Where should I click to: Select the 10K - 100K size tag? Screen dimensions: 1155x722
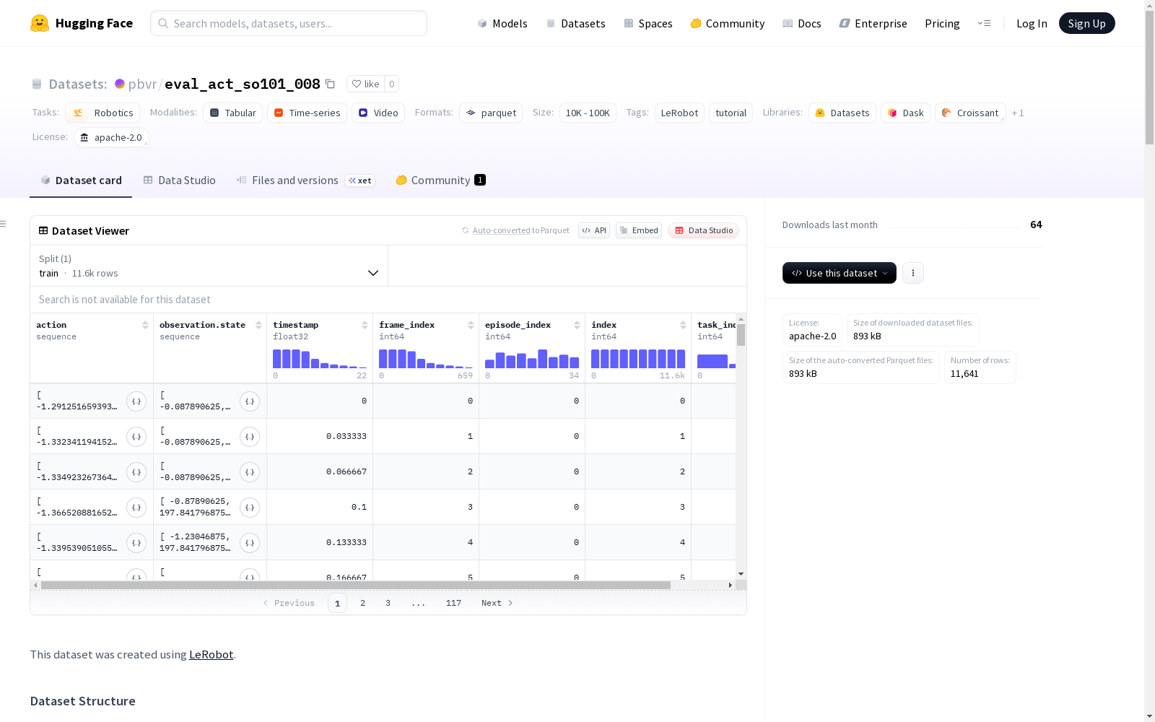pos(588,113)
